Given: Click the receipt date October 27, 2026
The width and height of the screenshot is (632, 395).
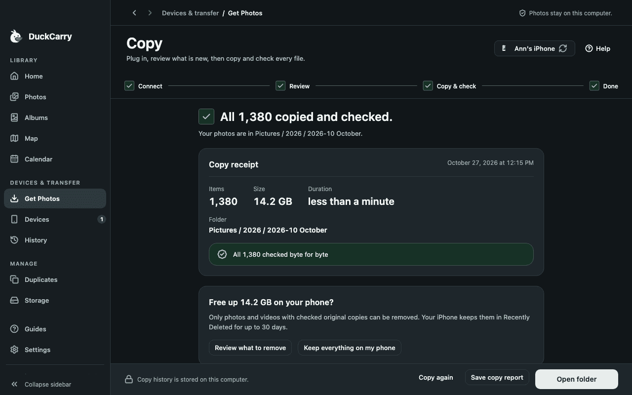Looking at the screenshot, I should [490, 162].
